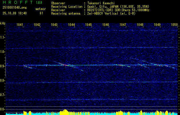Click the long meteor echo streak near 1044

[68, 66]
